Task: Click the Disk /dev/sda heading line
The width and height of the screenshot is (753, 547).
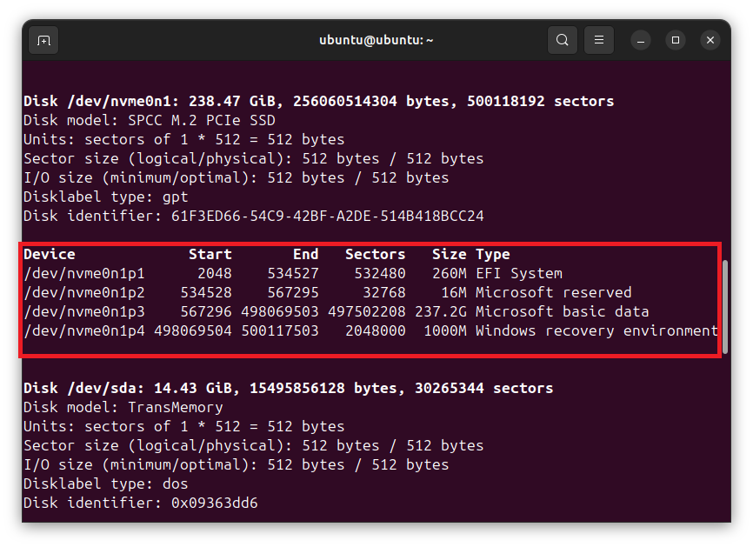Action: click(x=288, y=388)
